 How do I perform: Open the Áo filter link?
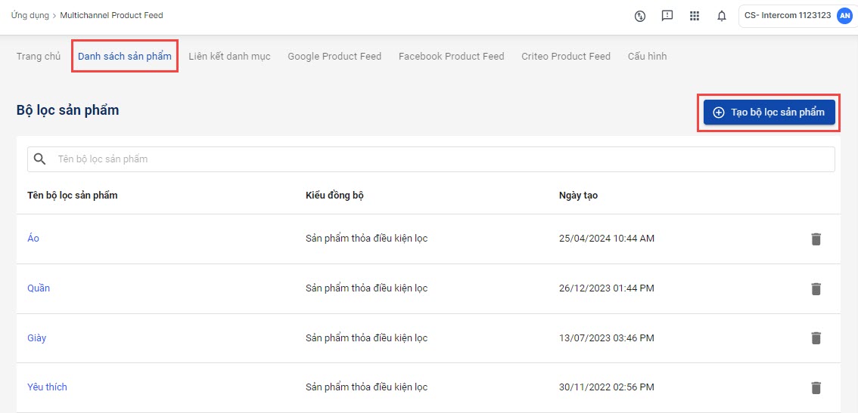(x=33, y=239)
